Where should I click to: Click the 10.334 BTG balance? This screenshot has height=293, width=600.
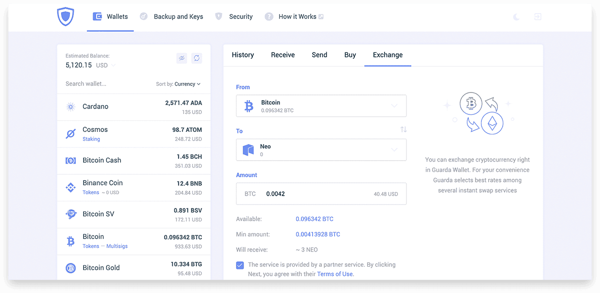186,264
